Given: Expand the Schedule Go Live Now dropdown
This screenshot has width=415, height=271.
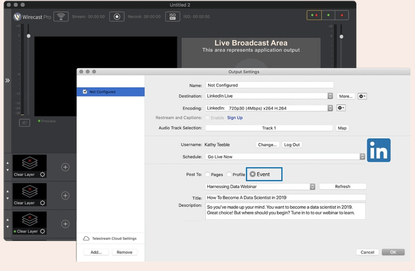Looking at the screenshot, I should (285, 157).
